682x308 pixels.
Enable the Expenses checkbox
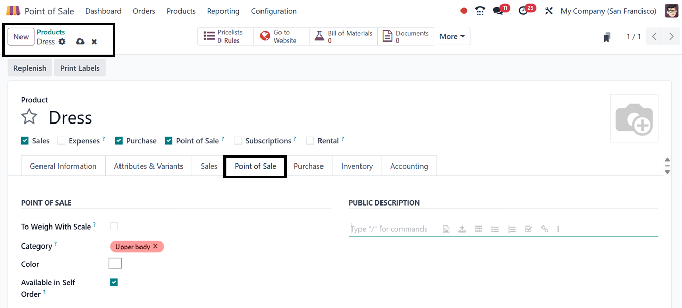pos(62,141)
